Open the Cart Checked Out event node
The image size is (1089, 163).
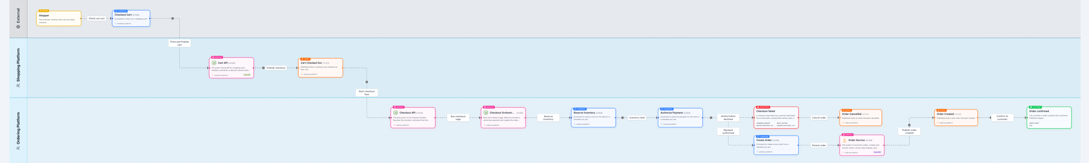click(x=321, y=68)
